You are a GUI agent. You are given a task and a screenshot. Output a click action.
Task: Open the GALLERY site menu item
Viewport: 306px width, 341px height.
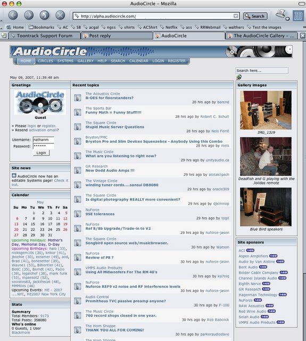click(85, 61)
